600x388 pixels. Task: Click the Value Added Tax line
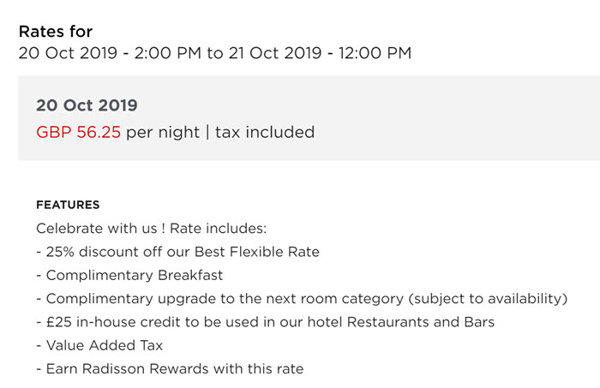coord(100,345)
